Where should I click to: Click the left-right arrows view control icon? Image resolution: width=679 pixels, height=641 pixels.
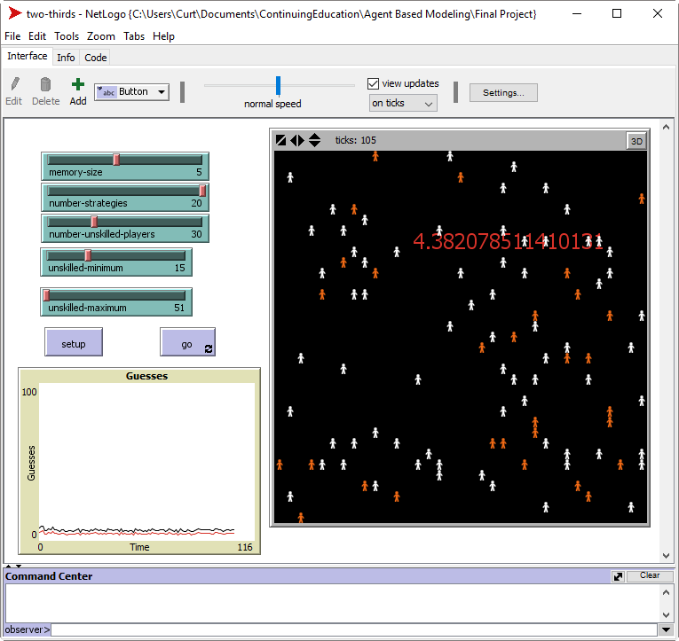[x=297, y=140]
